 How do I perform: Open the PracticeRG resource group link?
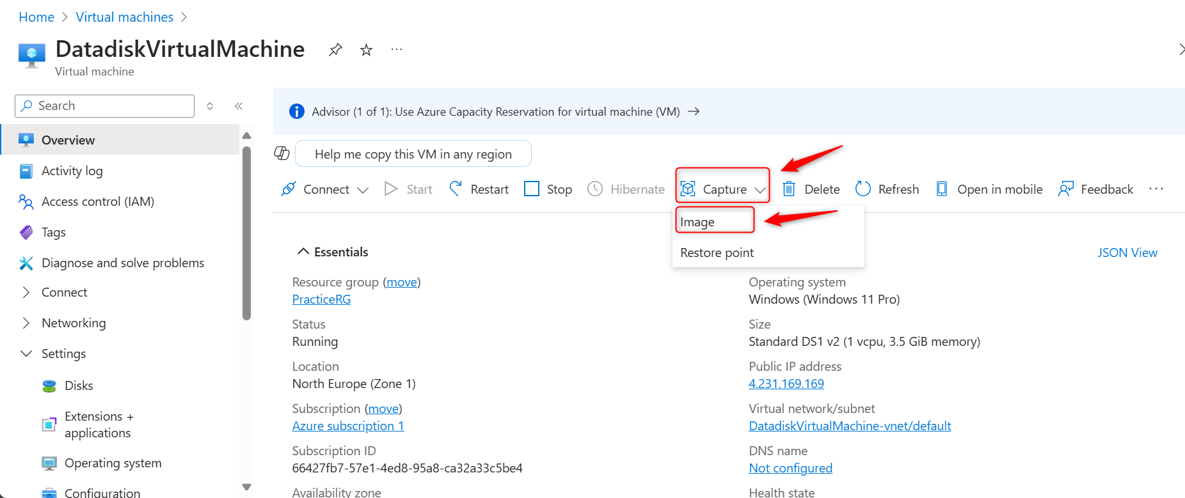click(321, 299)
